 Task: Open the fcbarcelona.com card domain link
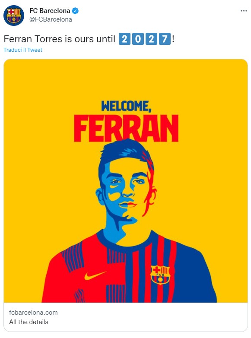point(33,313)
